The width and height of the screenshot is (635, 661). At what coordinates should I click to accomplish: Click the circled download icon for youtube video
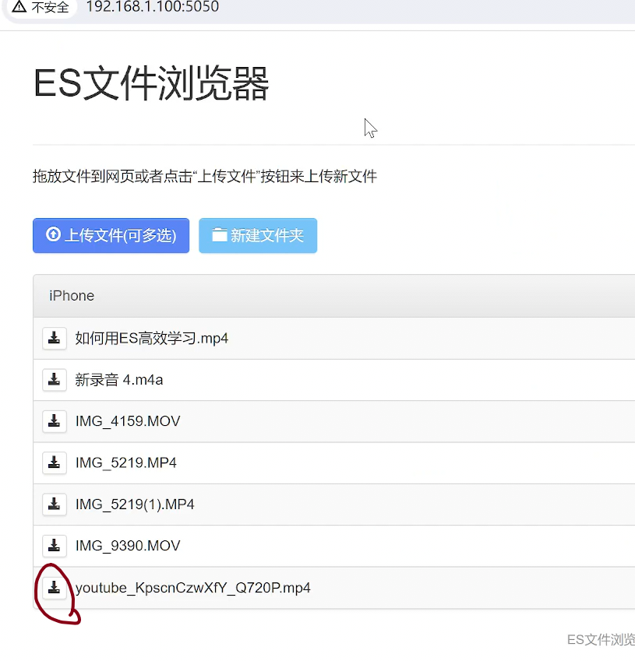(54, 588)
